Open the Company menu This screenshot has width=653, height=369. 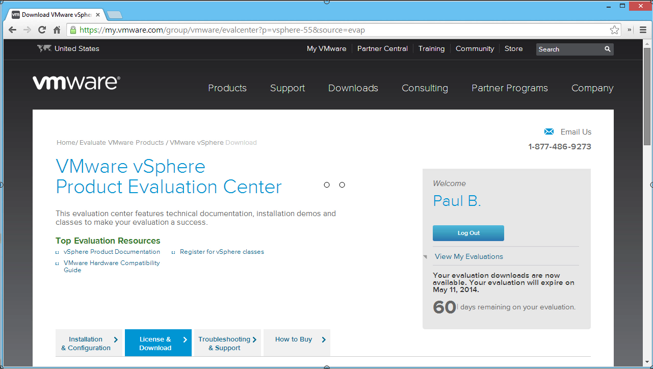(x=592, y=88)
